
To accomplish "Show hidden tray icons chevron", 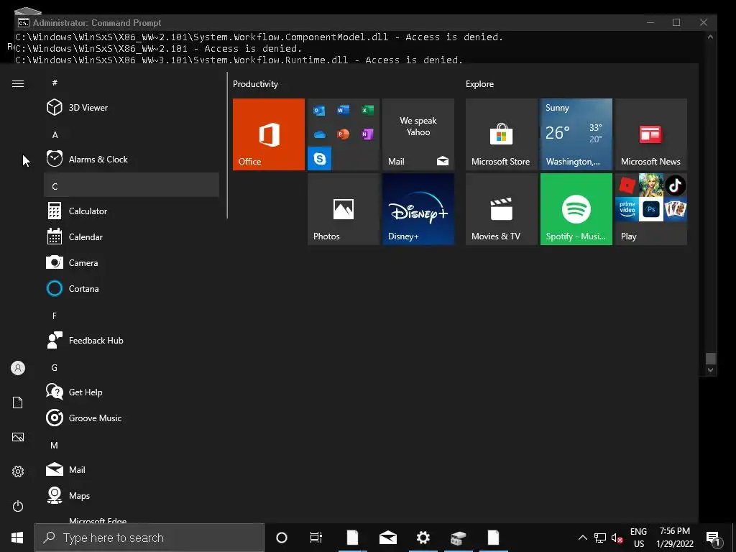I will 582,538.
